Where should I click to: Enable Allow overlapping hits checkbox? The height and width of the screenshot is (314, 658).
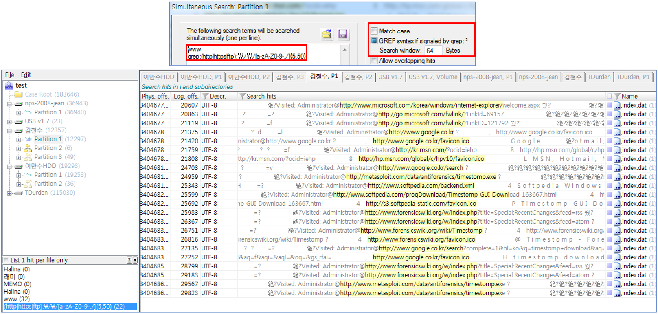point(374,61)
